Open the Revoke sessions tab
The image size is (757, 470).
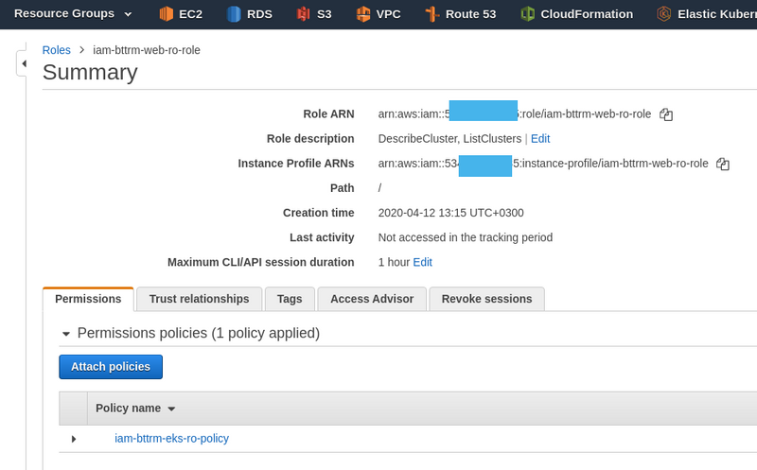pyautogui.click(x=486, y=299)
